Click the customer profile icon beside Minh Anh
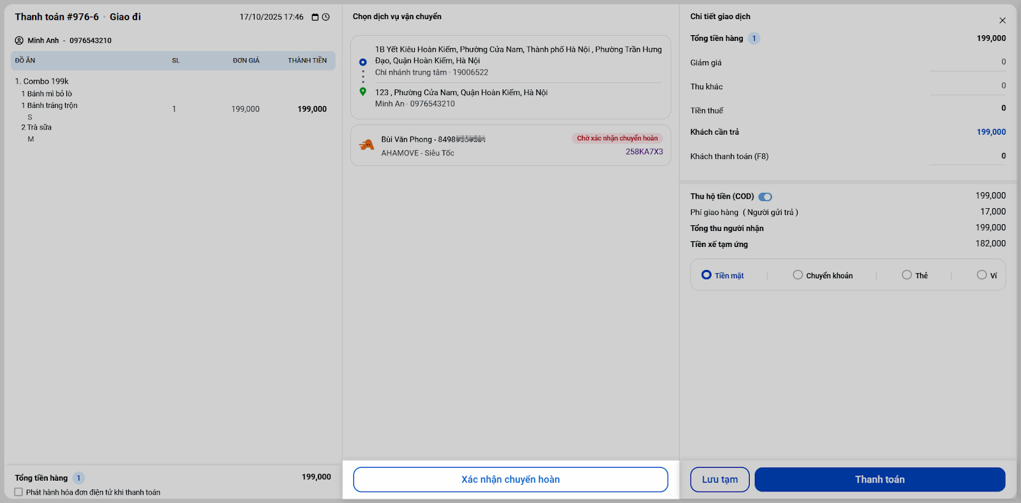The image size is (1021, 503). coord(19,40)
